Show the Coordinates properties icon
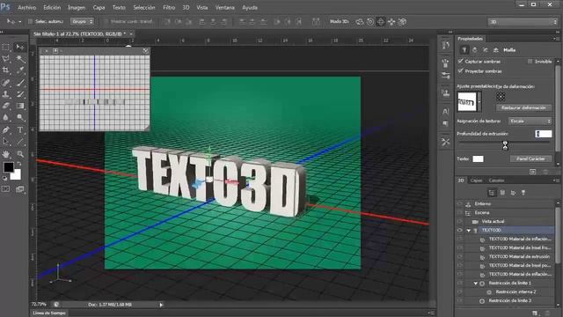Screen dimensions: 563x317 (x=496, y=50)
